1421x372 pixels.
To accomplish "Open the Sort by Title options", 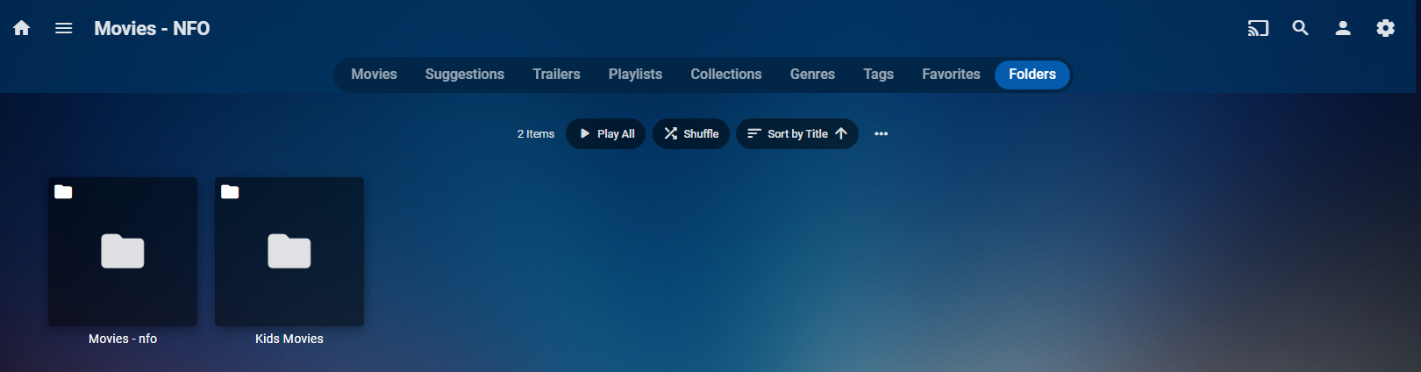I will pyautogui.click(x=797, y=134).
